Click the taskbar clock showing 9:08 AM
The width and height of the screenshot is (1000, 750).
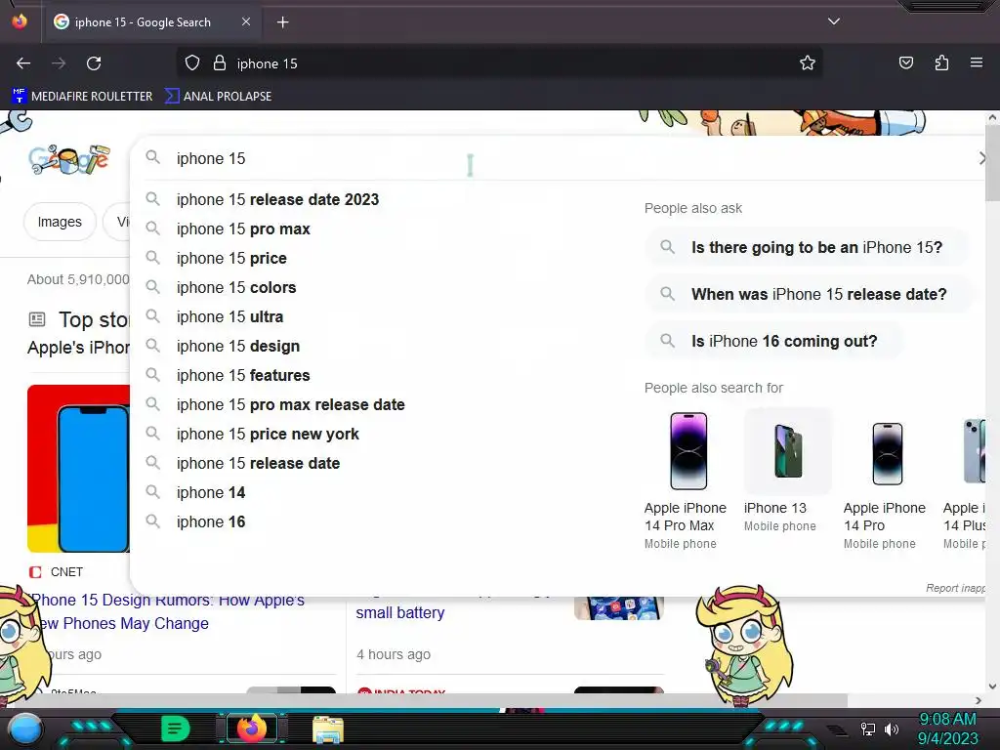[947, 719]
